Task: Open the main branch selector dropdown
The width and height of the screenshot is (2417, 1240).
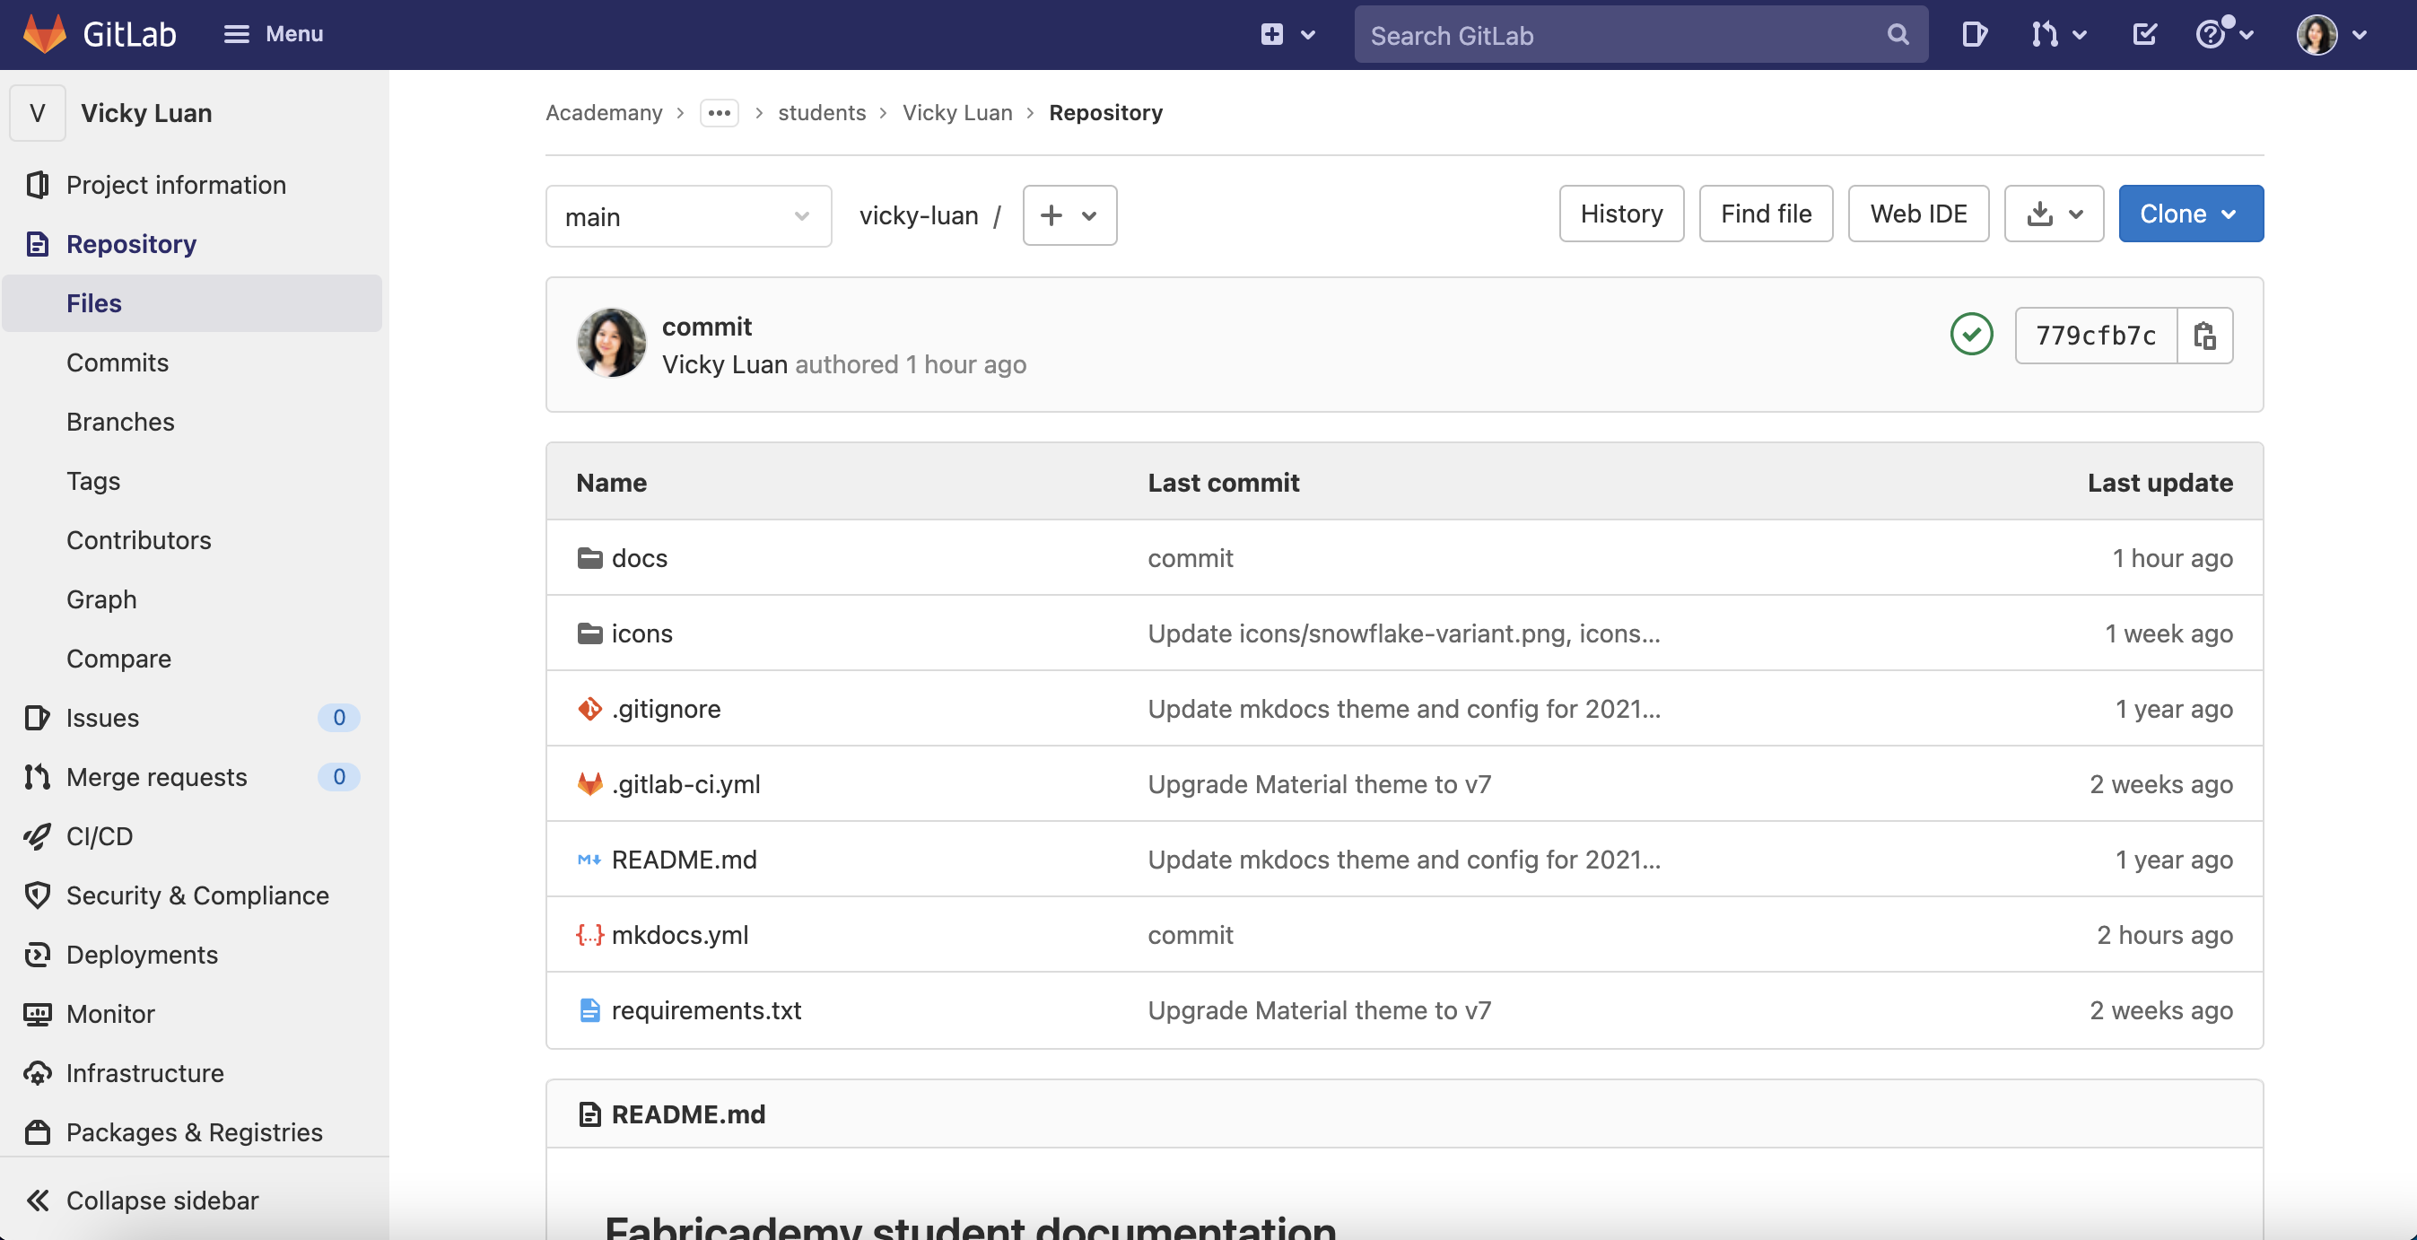Action: [x=689, y=217]
